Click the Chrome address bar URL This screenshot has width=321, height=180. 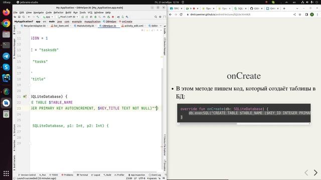220,14
